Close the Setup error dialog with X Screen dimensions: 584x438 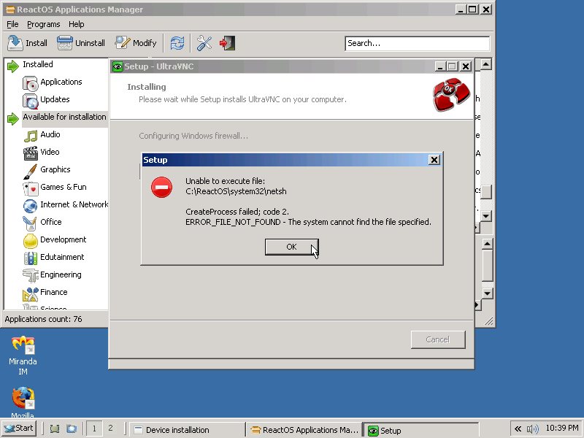pos(434,160)
